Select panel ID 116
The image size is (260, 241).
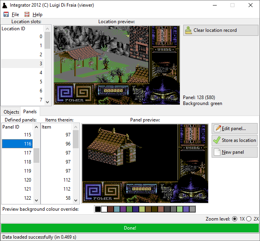click(x=17, y=144)
